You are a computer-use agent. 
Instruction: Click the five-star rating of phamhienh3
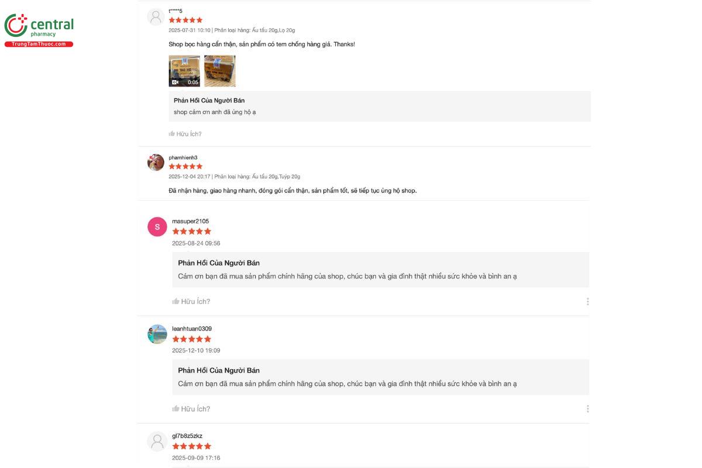[x=185, y=166]
